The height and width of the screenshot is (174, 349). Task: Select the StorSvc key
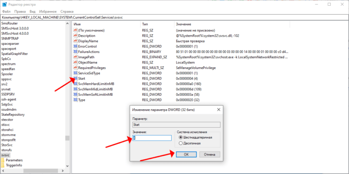coord(7,145)
